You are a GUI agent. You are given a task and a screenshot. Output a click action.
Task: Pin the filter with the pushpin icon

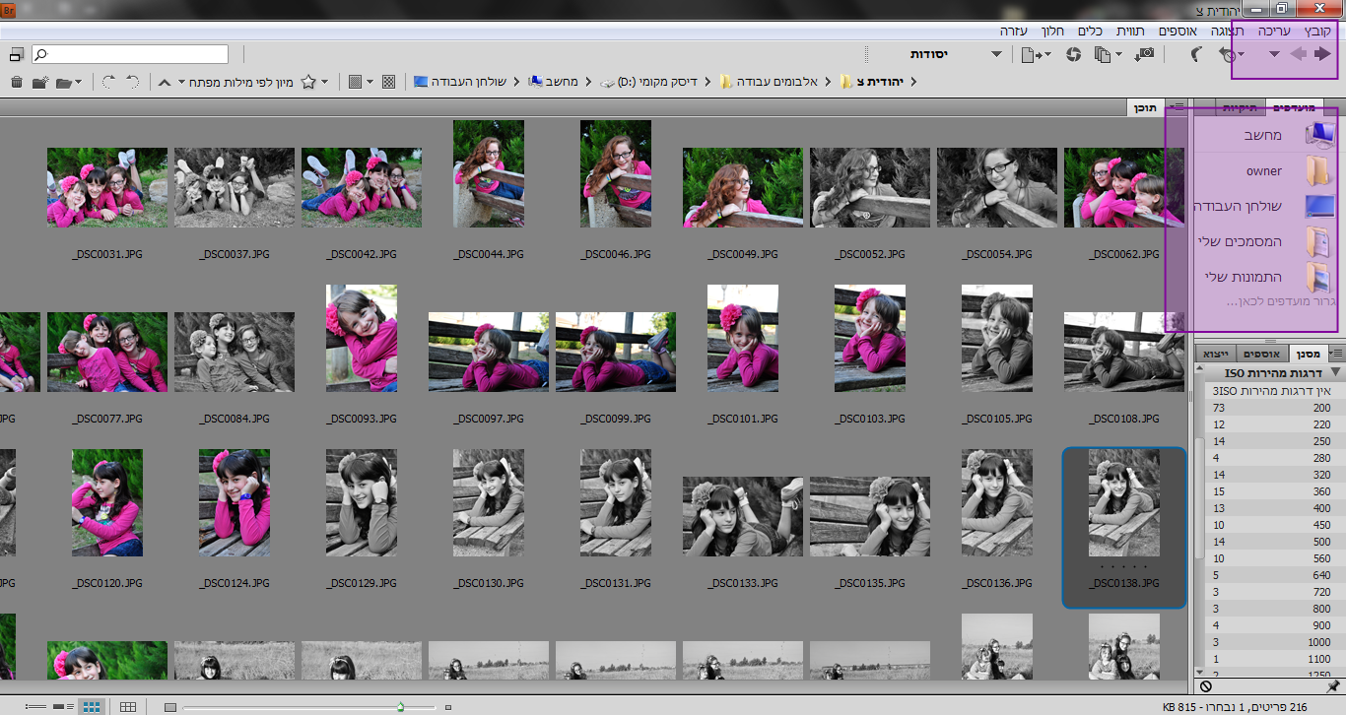[1334, 685]
